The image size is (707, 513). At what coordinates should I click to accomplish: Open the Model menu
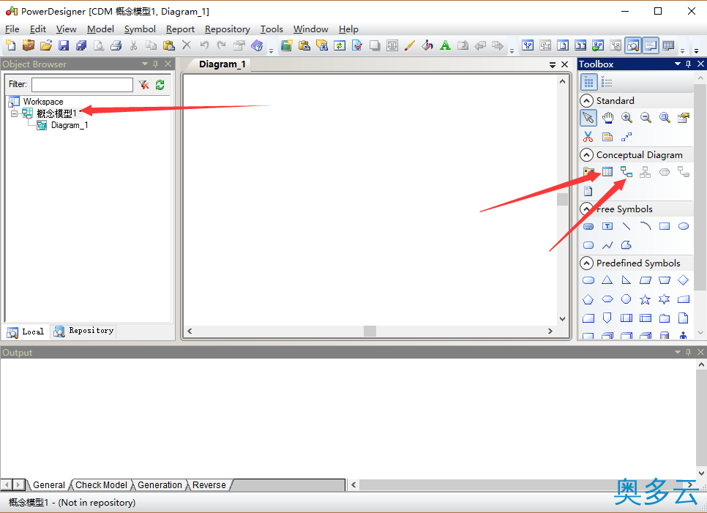[x=100, y=29]
